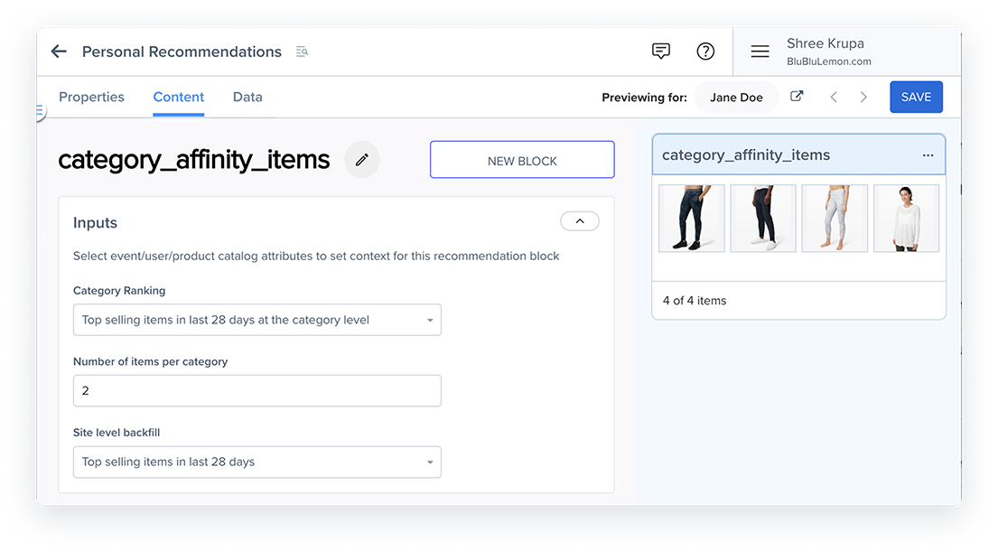
Task: Click the NEW BLOCK button
Action: [x=522, y=160]
